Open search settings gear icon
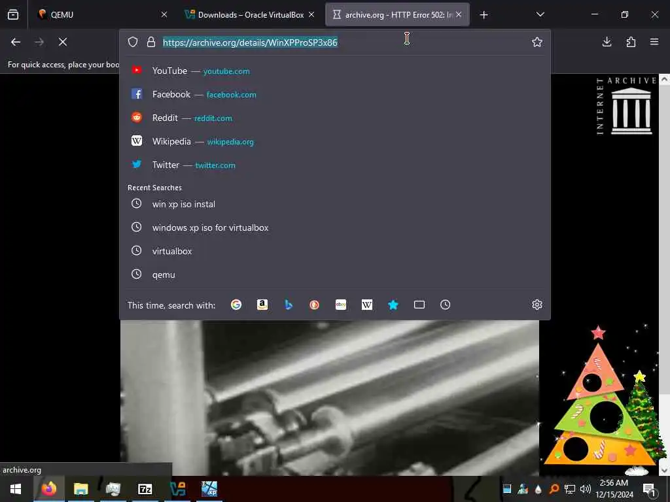Viewport: 670px width, 502px height. pyautogui.click(x=537, y=305)
